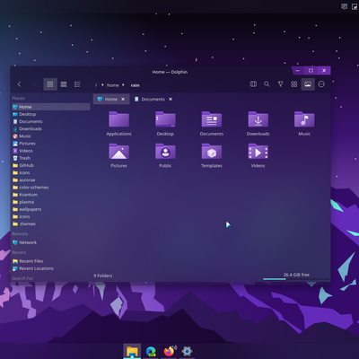Close the Home tab
The height and width of the screenshot is (359, 359).
click(x=123, y=99)
